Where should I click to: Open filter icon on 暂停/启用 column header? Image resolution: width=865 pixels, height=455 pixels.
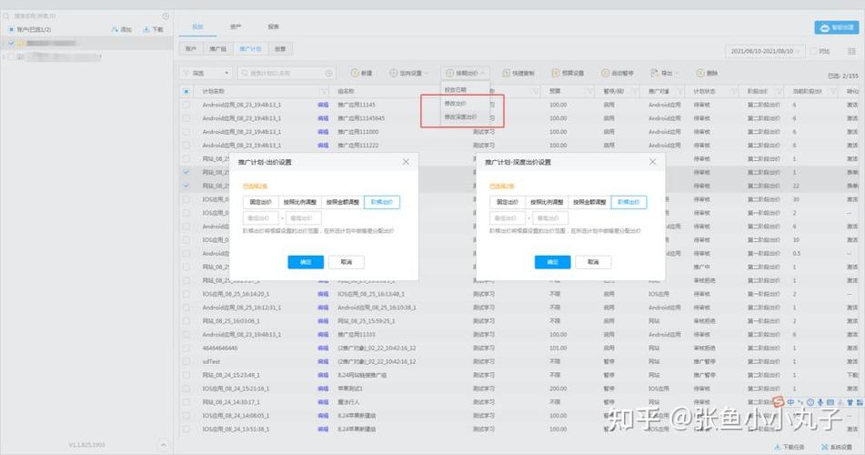click(x=635, y=91)
